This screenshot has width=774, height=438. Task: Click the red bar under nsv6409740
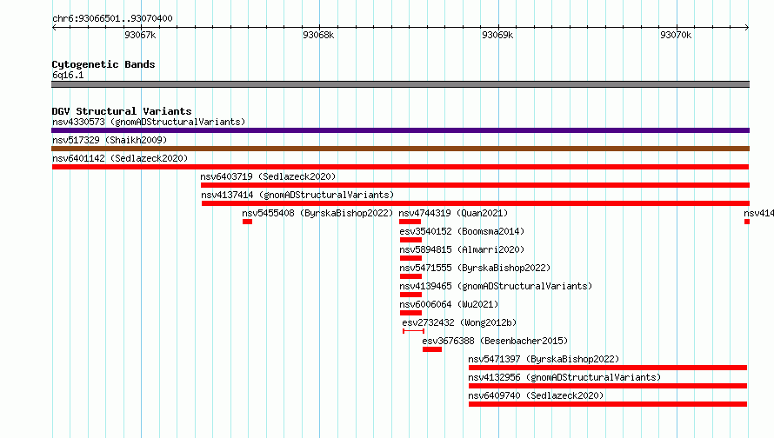click(608, 404)
